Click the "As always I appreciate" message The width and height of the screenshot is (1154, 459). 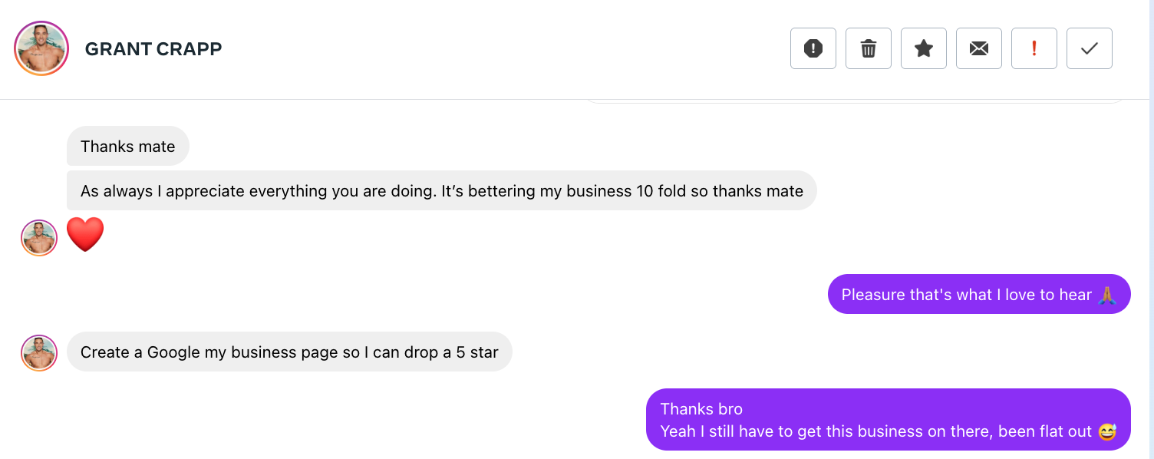pos(441,191)
